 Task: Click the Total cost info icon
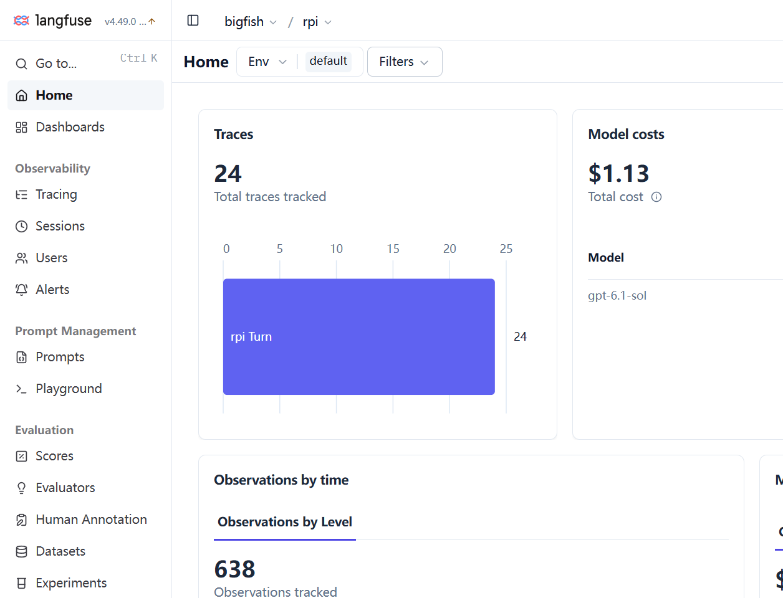pyautogui.click(x=656, y=197)
